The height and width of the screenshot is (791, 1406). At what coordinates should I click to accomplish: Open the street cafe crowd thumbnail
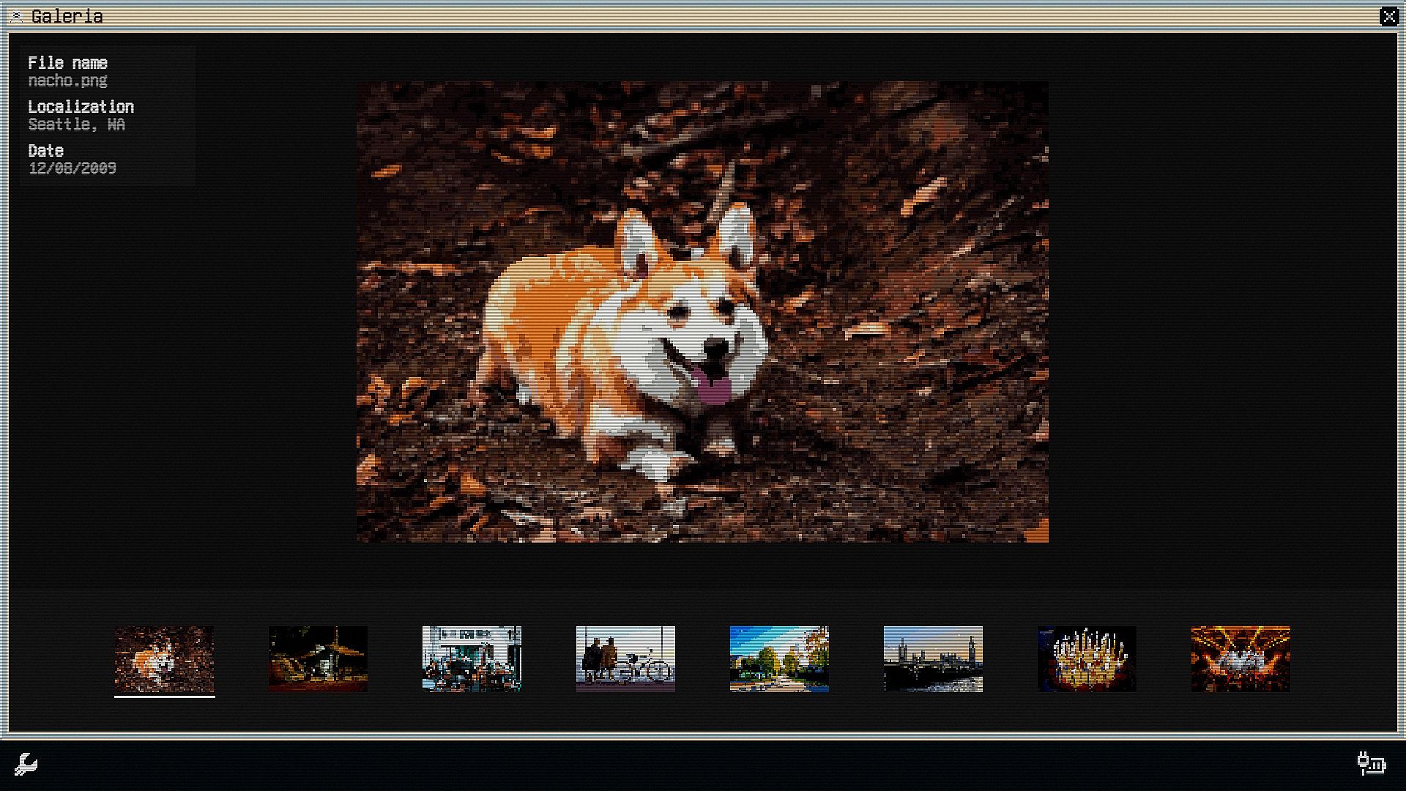click(472, 658)
